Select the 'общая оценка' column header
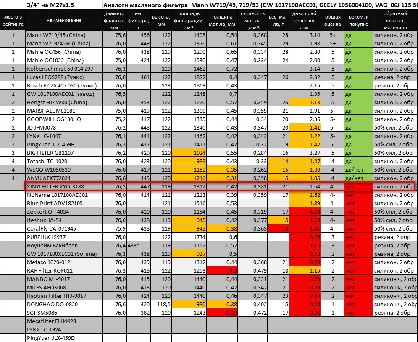418x342 pixels. point(333,20)
